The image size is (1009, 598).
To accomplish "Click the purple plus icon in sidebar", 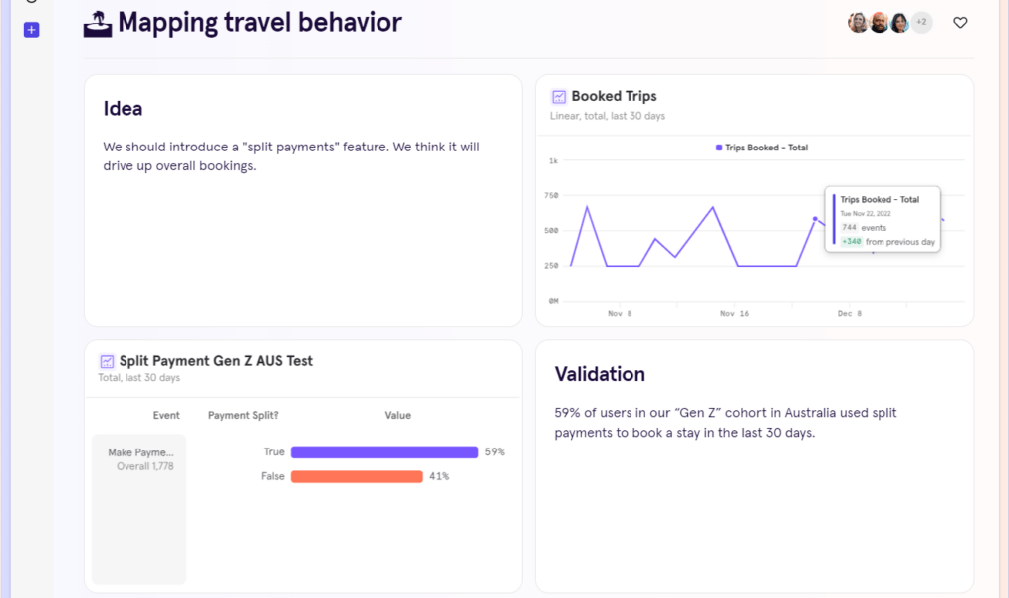I will (31, 30).
